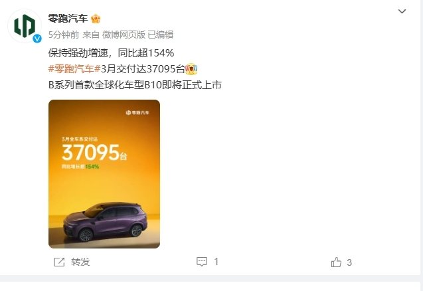The width and height of the screenshot is (423, 291).
Task: Click the text line about B10 上市
Action: [135, 85]
